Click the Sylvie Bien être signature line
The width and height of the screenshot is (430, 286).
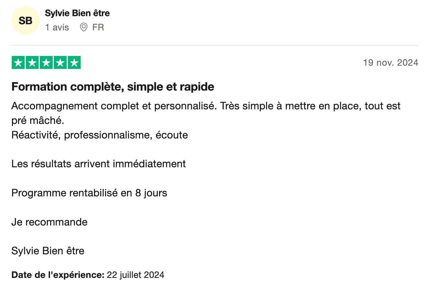(48, 251)
